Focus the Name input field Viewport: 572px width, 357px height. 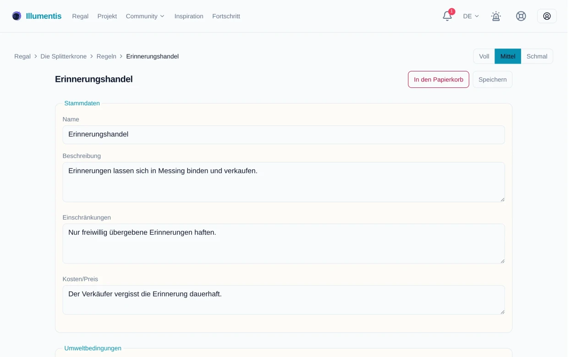point(284,135)
